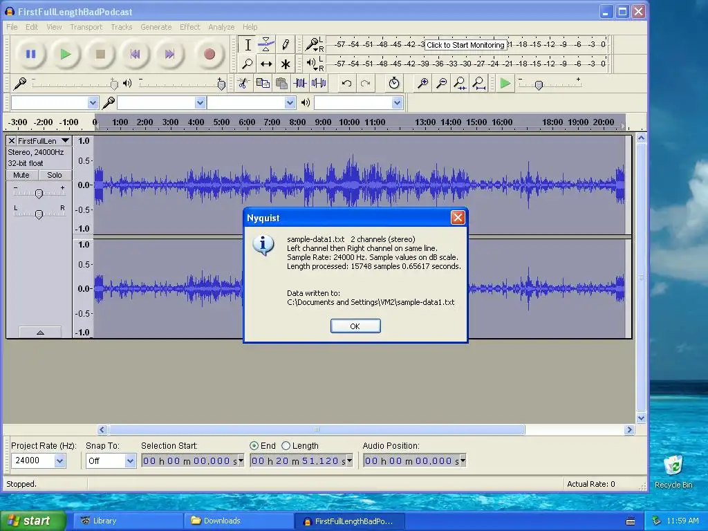Open Selection Start time format arrow

(241, 460)
